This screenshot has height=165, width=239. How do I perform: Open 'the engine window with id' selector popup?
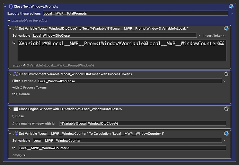click(33, 123)
